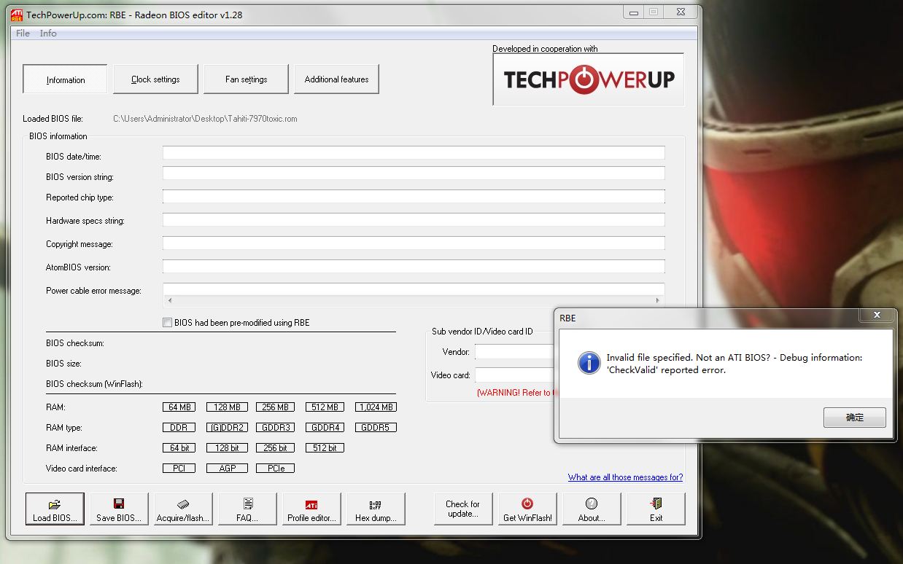Click the 'Invalid file specified' error message
The height and width of the screenshot is (564, 903).
[734, 364]
